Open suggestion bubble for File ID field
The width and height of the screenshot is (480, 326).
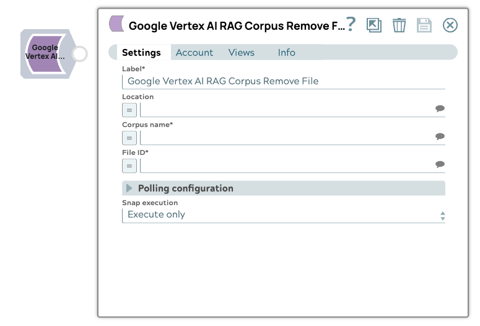tap(440, 165)
